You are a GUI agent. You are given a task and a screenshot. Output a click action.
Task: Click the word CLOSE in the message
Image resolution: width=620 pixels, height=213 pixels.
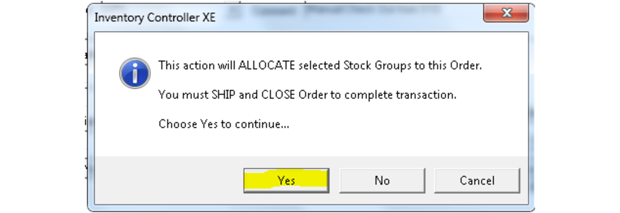tap(278, 95)
